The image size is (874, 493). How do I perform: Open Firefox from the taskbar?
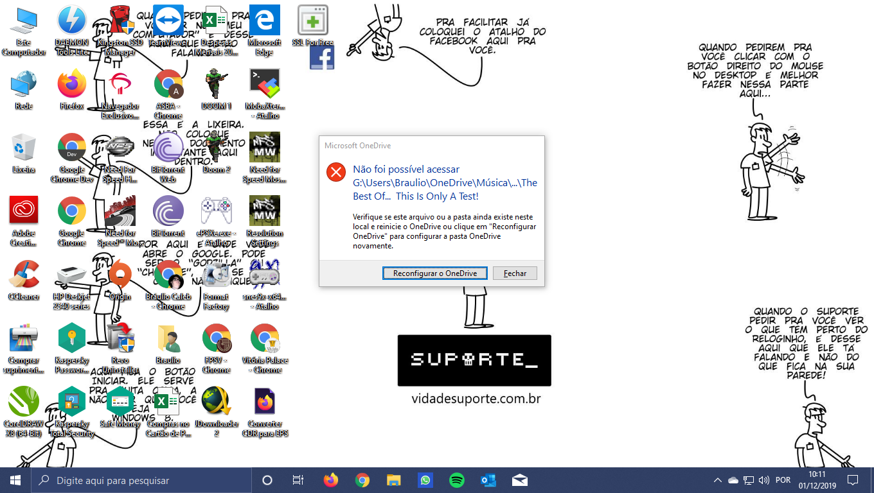331,480
